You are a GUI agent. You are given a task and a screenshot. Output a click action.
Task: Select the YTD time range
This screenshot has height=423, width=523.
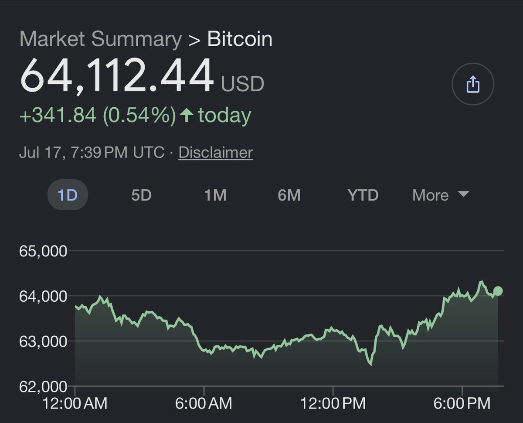click(x=363, y=195)
